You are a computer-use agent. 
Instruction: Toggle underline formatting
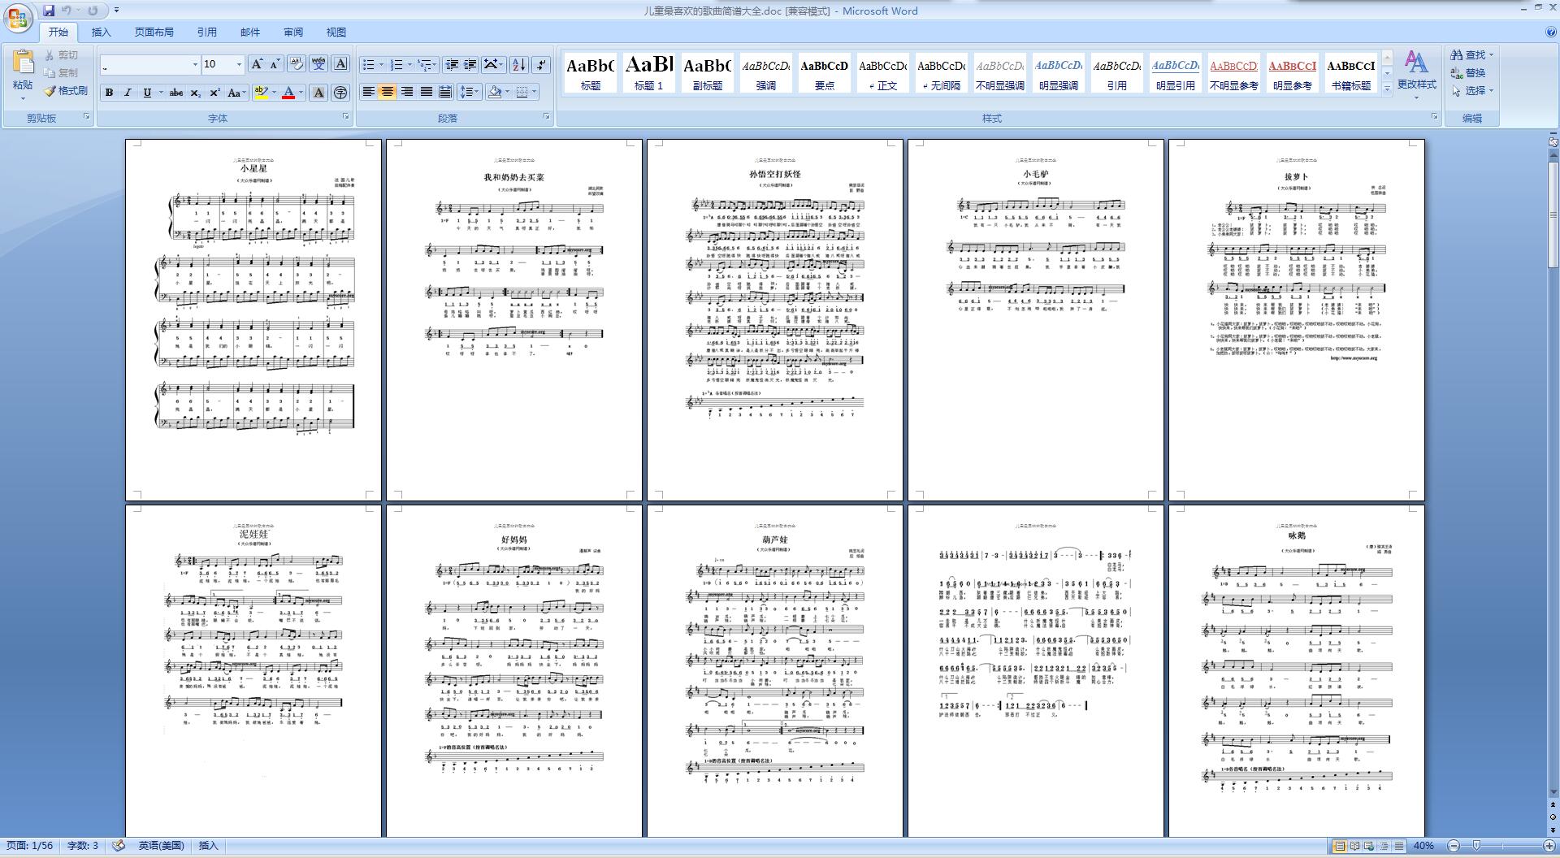coord(147,93)
